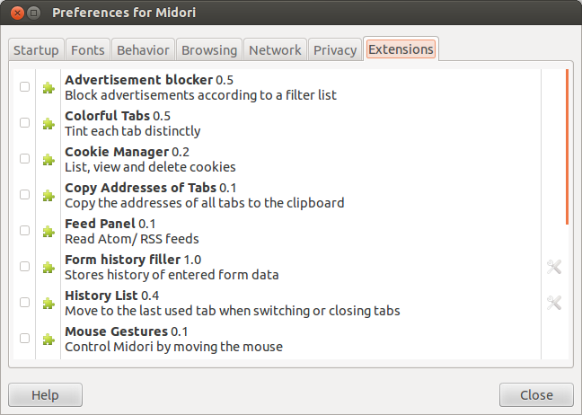Switch to the Startup tab

point(36,50)
